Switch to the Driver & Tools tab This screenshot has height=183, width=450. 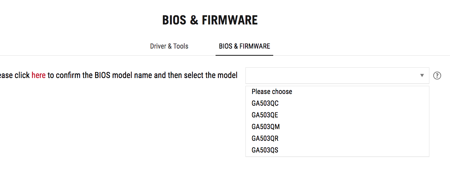[169, 46]
